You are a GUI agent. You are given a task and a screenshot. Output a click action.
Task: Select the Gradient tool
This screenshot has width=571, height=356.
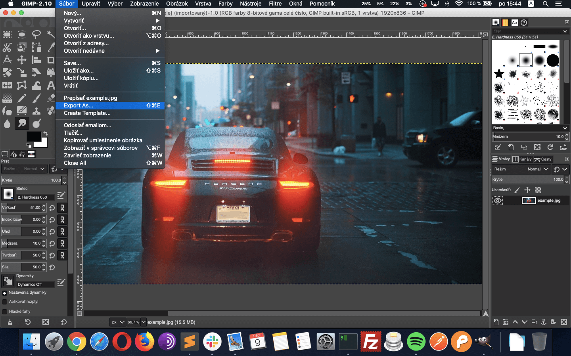point(7,98)
